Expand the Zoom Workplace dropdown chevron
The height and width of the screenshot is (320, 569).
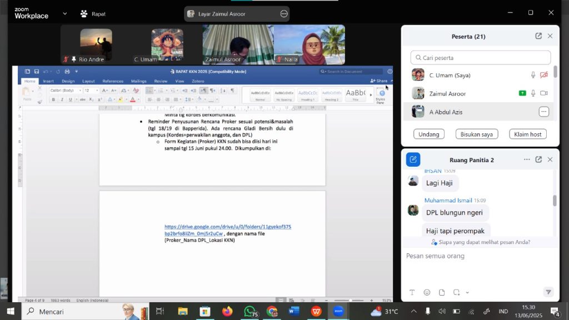[x=65, y=13]
